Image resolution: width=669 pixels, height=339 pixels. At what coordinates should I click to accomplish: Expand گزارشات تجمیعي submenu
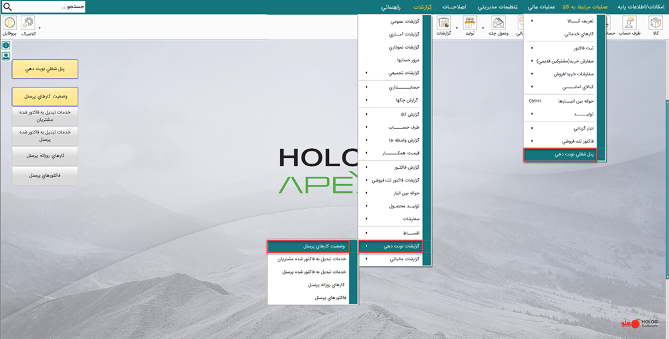coord(390,73)
